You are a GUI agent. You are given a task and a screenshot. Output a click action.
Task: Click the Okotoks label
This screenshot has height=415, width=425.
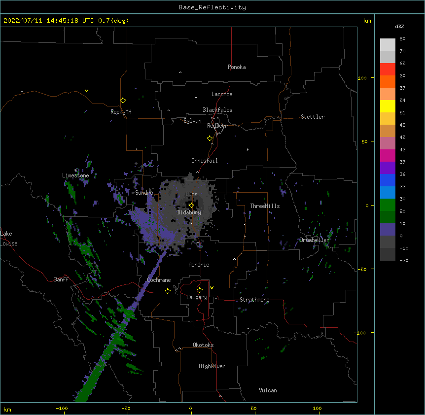tap(203, 345)
